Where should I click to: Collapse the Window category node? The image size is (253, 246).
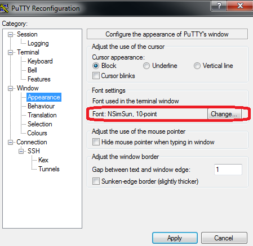(x=10, y=88)
